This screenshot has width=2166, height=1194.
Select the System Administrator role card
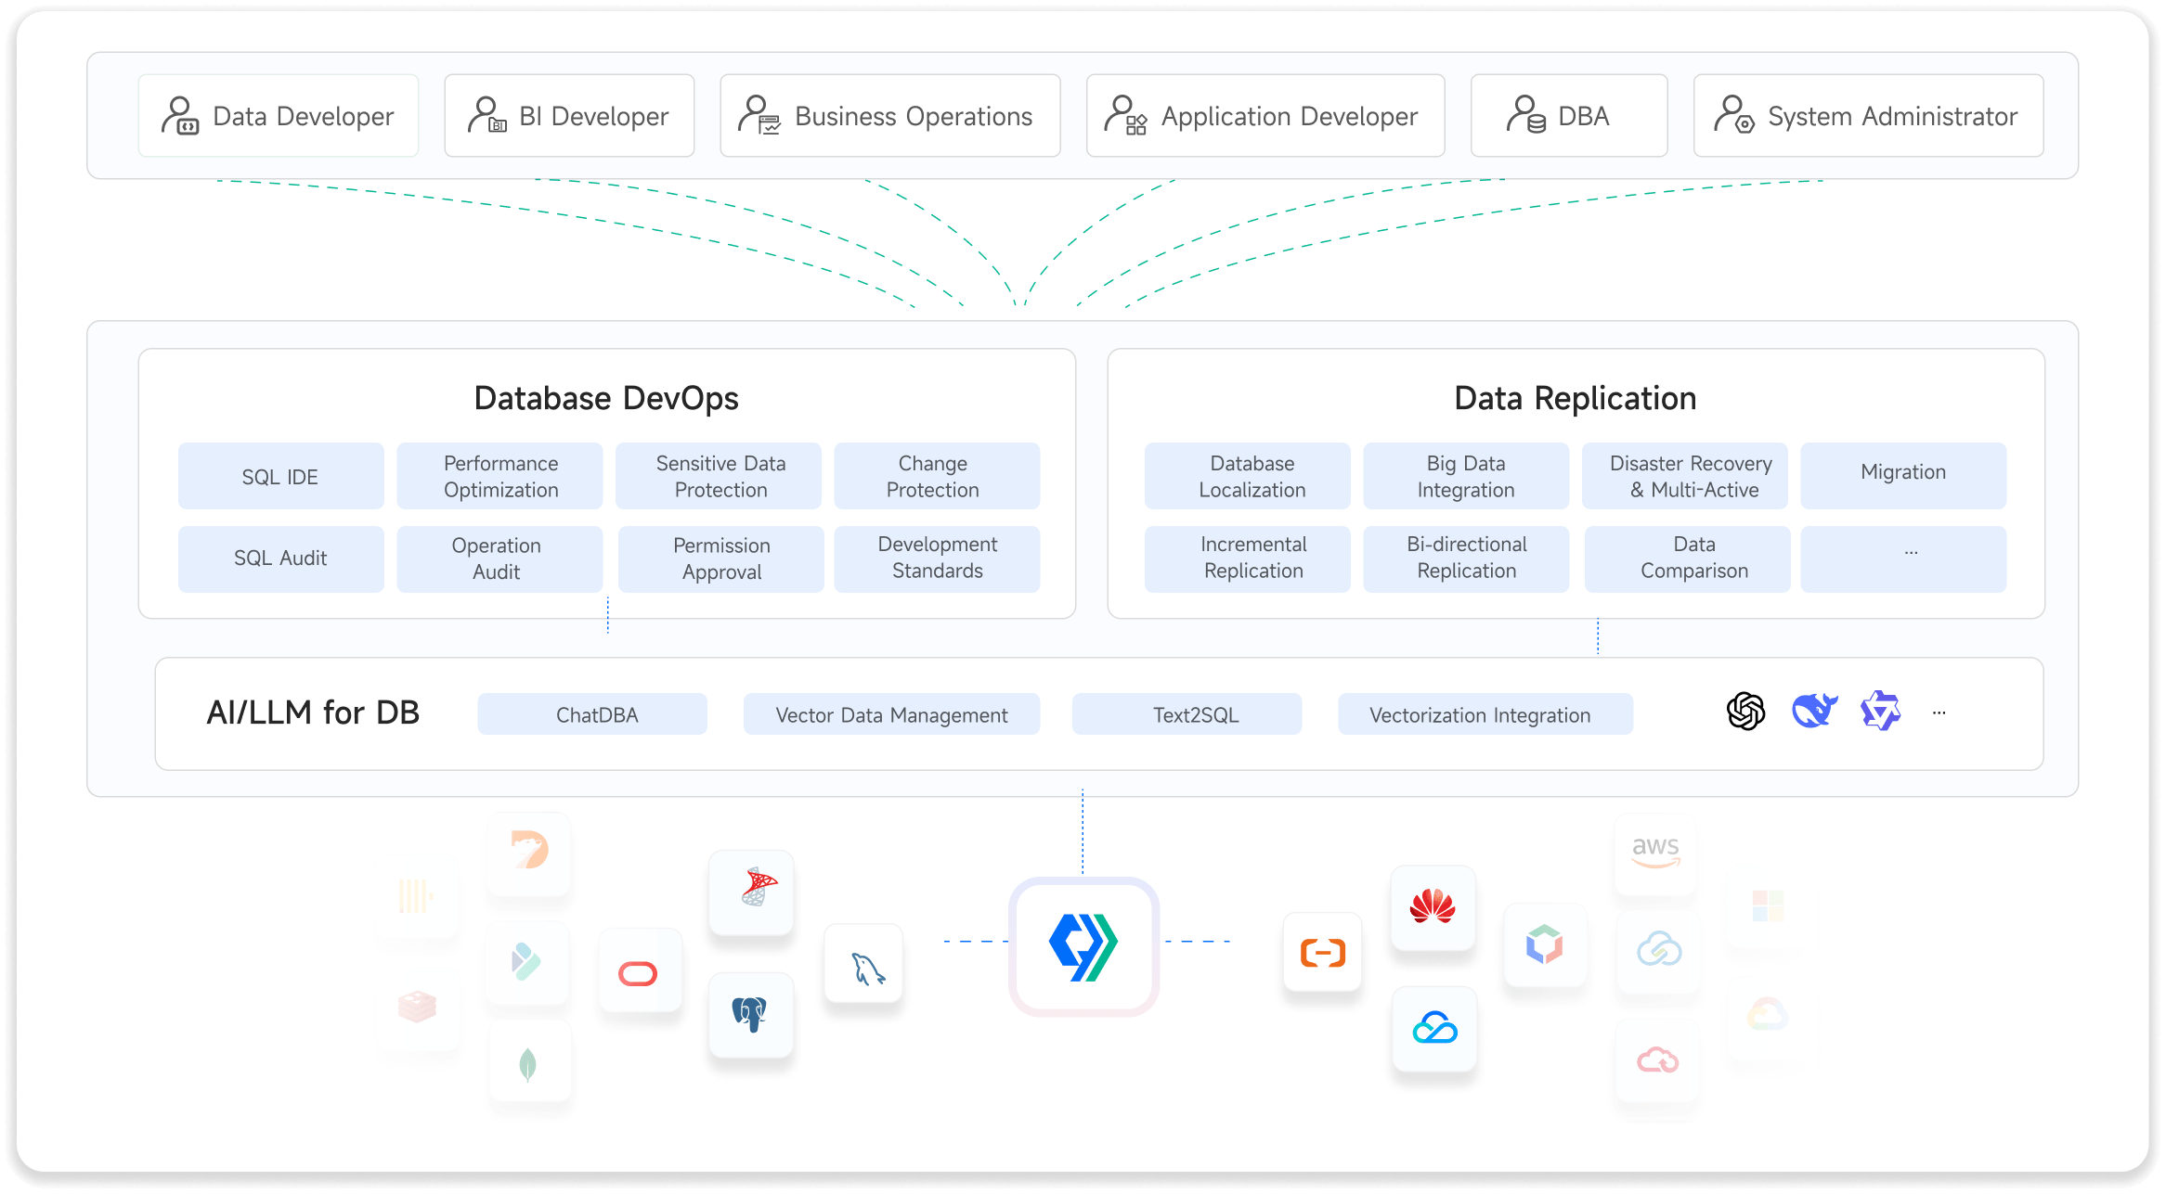1869,116
